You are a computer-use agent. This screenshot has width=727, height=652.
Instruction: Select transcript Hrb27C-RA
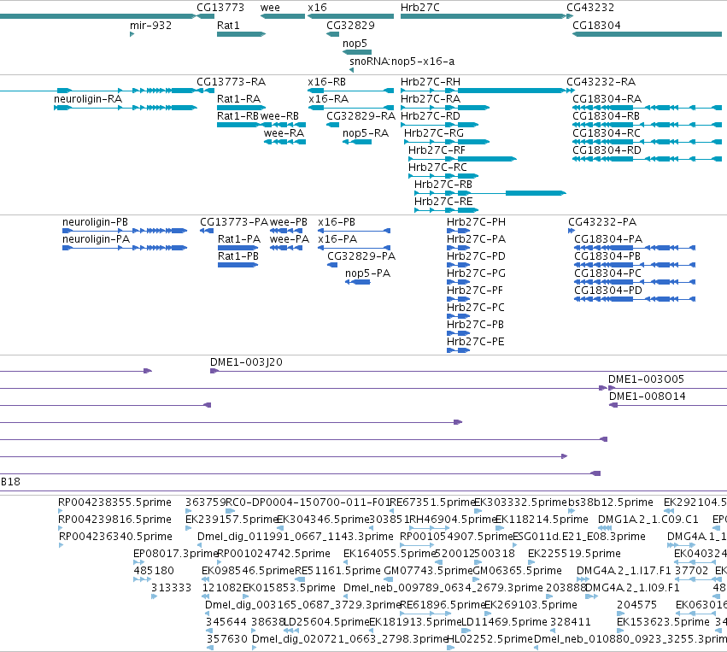[431, 99]
